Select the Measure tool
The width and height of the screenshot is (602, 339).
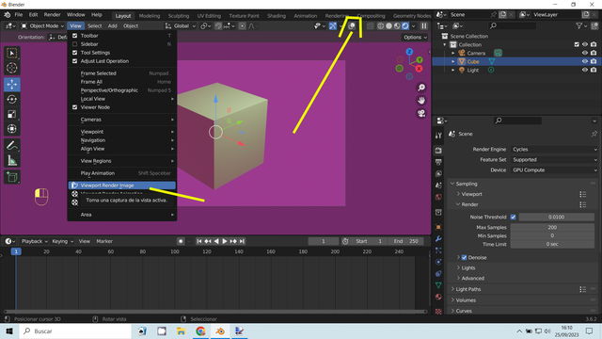[x=12, y=161]
